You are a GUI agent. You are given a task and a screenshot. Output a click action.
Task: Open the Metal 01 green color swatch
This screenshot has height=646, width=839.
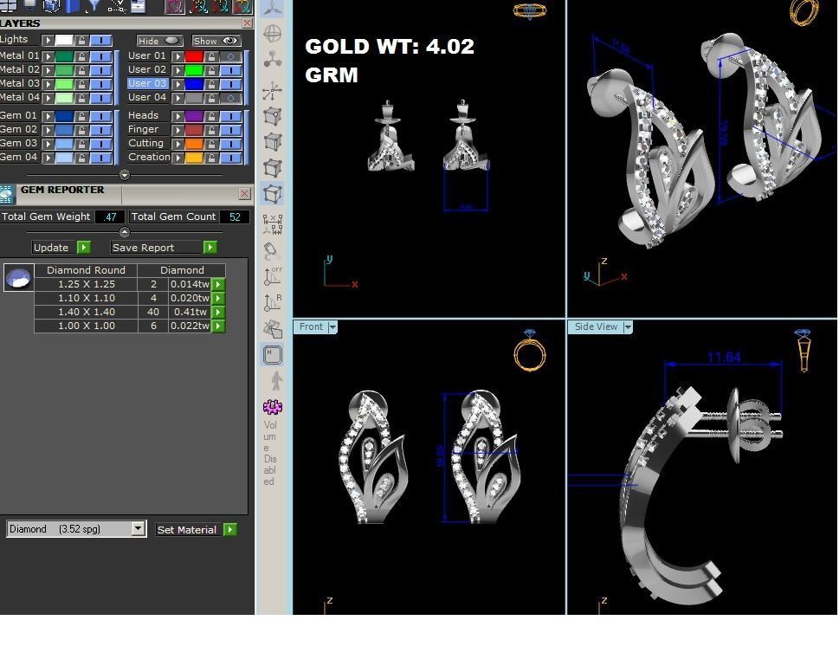tap(64, 56)
